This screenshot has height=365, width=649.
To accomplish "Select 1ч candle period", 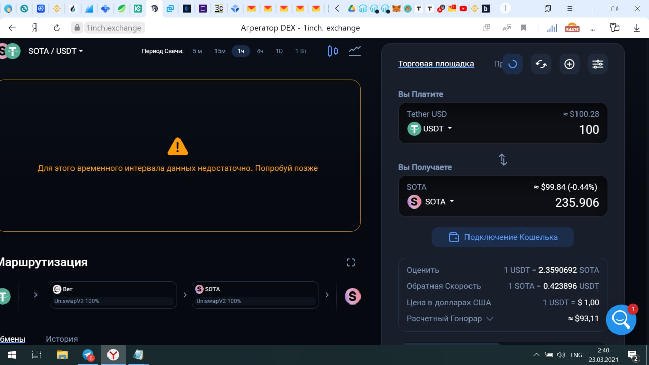I will coord(241,51).
